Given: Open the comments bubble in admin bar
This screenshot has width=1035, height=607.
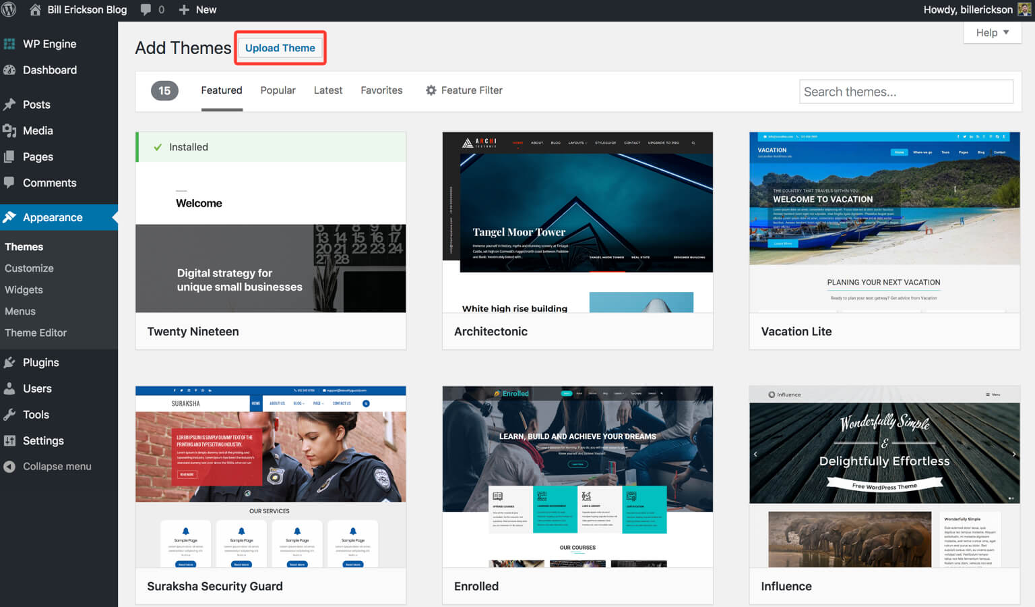Looking at the screenshot, I should (146, 9).
